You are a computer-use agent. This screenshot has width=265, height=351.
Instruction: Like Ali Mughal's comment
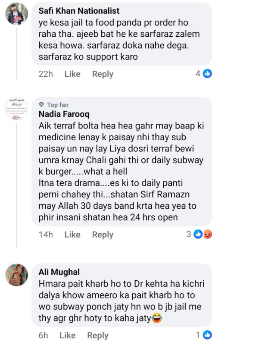pyautogui.click(x=68, y=335)
